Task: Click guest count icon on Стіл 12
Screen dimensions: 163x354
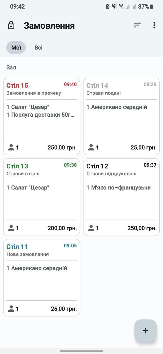Action: click(91, 228)
